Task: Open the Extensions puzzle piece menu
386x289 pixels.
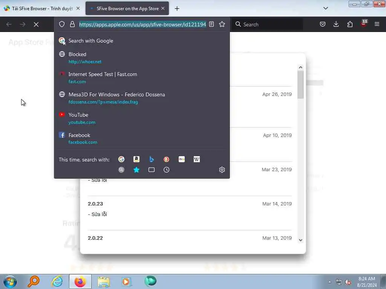Action: (350, 24)
